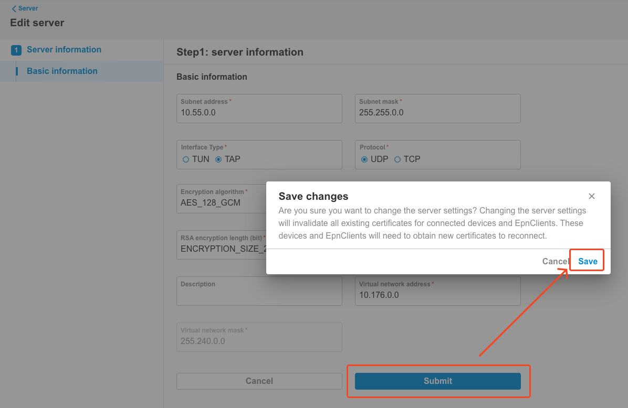Click the back chevron next to Server

[x=14, y=8]
